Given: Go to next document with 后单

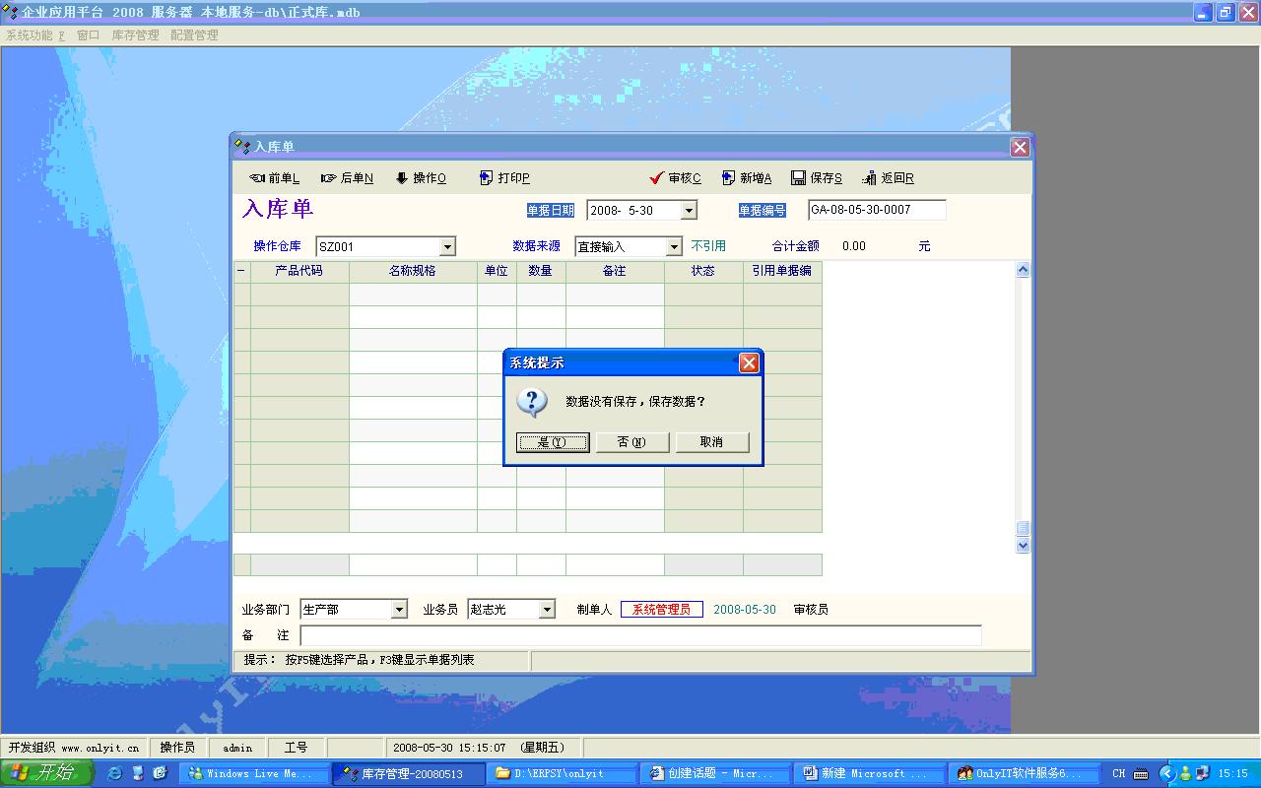Looking at the screenshot, I should tap(329, 178).
